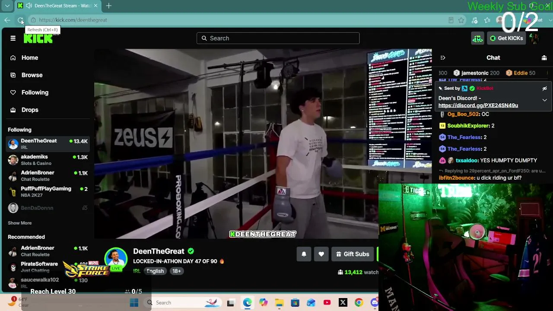Screen dimensions: 553x311
Task: Open the Kick hamburger sidebar menu
Action: tap(13, 38)
